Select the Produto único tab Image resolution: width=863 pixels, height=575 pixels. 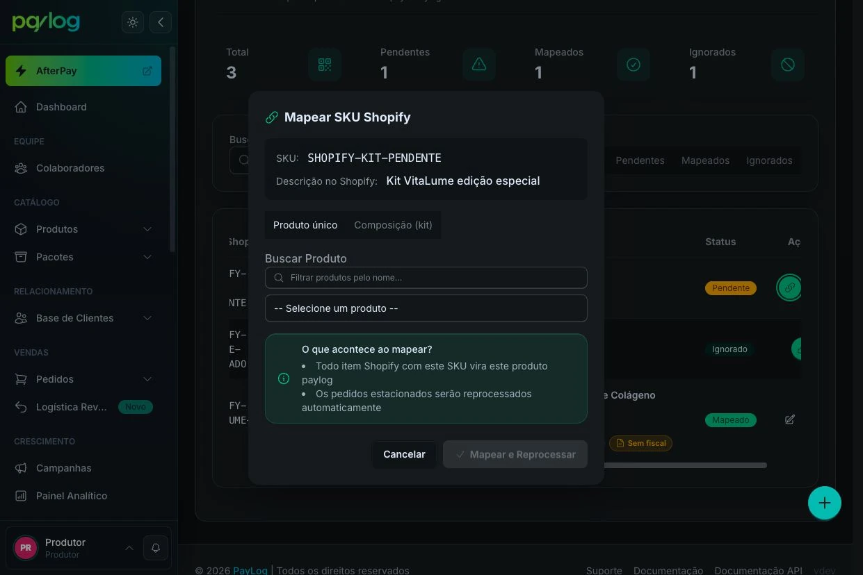305,225
